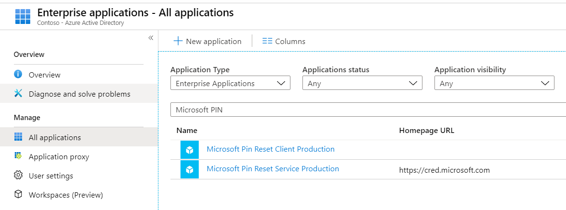Image resolution: width=566 pixels, height=210 pixels.
Task: Select Diagnose and solve problems menu item
Action: [79, 94]
